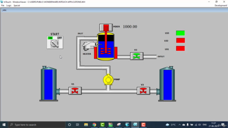Click the LS2 red level indicator
The height and width of the screenshot is (128, 228).
click(181, 41)
